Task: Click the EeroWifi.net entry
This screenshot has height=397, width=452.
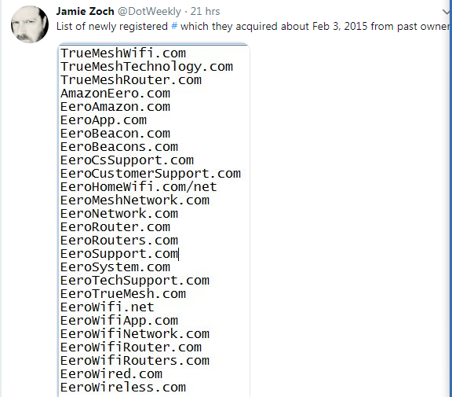Action: [x=108, y=307]
